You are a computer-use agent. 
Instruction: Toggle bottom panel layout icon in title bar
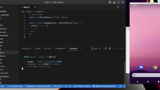pos(114,2)
